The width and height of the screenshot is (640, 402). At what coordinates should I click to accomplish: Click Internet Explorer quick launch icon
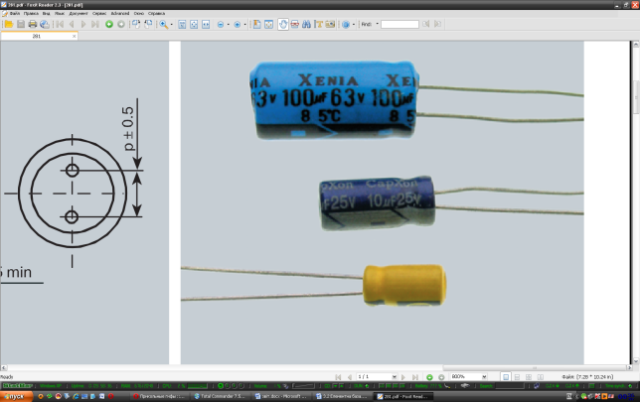click(76, 396)
